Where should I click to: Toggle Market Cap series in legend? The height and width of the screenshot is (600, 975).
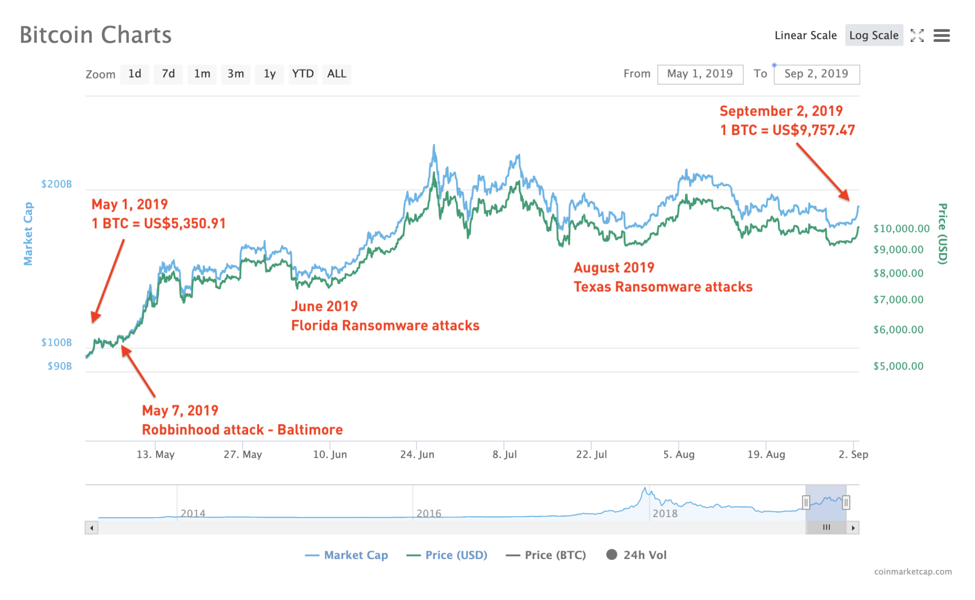(347, 555)
